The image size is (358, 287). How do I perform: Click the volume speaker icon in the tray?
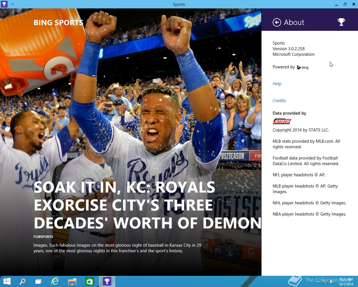point(332,282)
